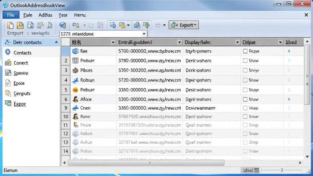313x176 pixels.
Task: Click the green arrow export table icon
Action: click(x=146, y=25)
